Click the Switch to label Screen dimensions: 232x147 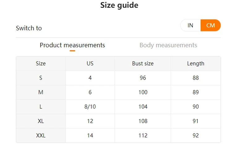point(29,28)
